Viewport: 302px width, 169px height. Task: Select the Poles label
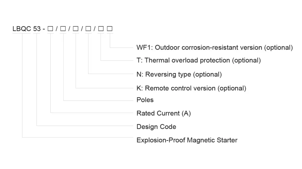coord(145,100)
